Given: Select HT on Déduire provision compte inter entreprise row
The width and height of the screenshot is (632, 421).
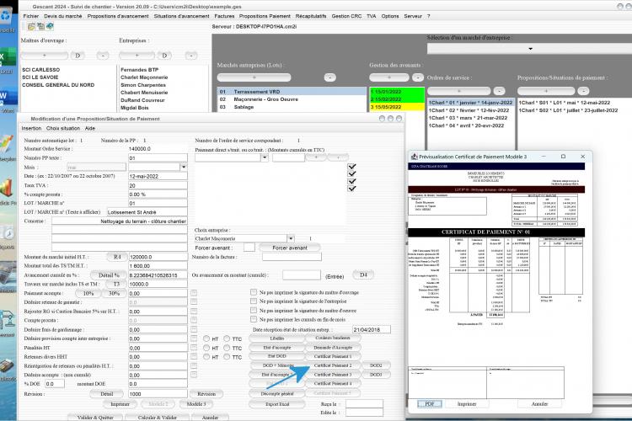Looking at the screenshot, I should coord(206,338).
